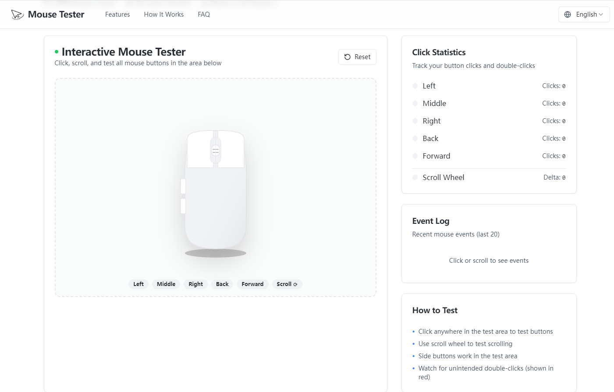Click the indicator dot next to Left statistic

point(415,86)
